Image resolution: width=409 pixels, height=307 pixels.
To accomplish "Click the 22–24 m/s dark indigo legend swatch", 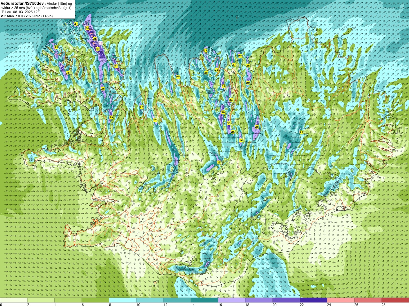I will [313, 300].
